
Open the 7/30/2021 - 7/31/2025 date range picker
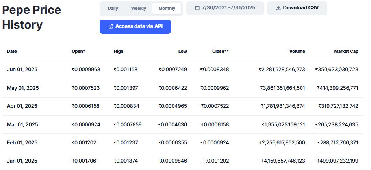(225, 8)
